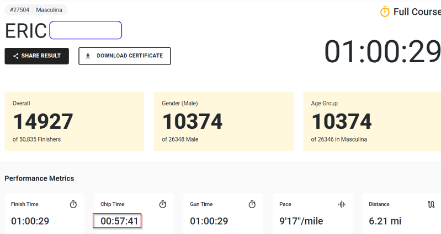
Task: Click the Distance value 6.21 mi
Action: pos(385,221)
